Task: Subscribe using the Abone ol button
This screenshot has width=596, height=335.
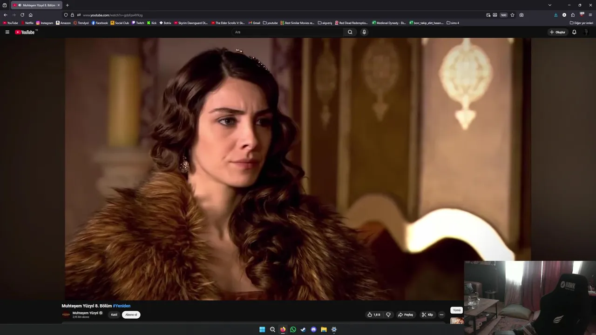Action: [x=131, y=315]
